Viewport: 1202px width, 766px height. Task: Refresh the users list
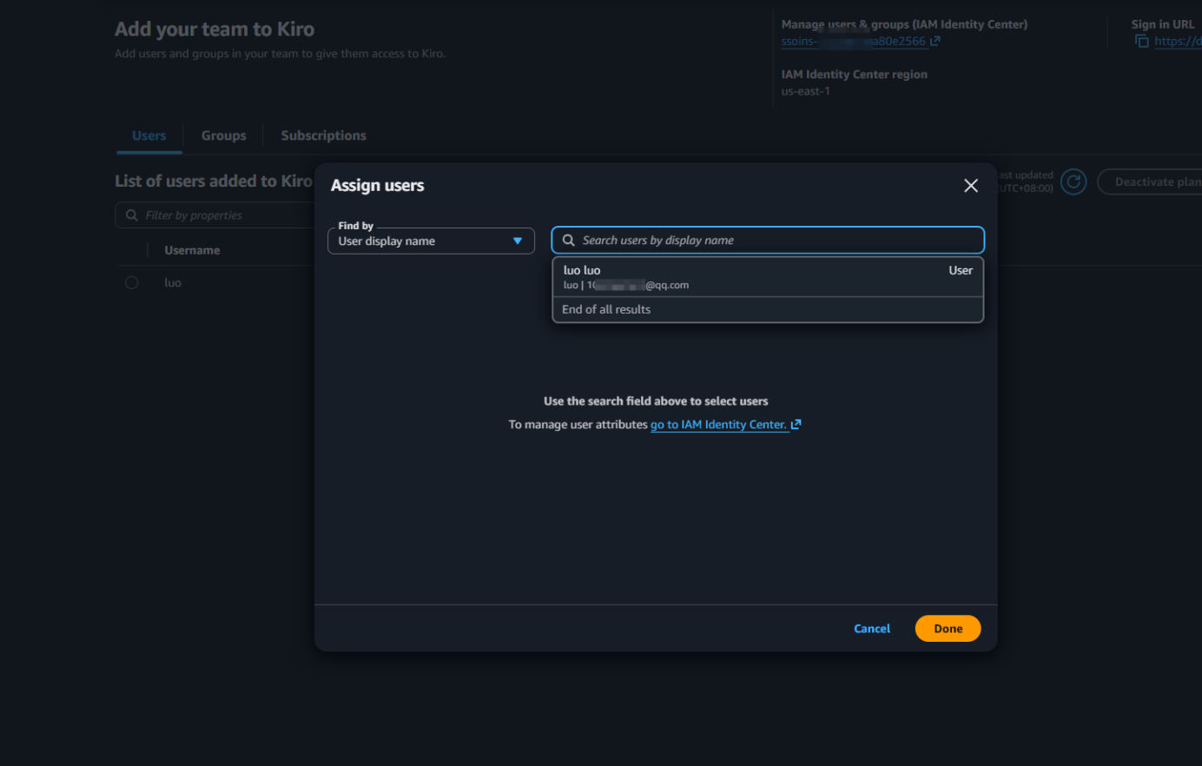click(1073, 182)
